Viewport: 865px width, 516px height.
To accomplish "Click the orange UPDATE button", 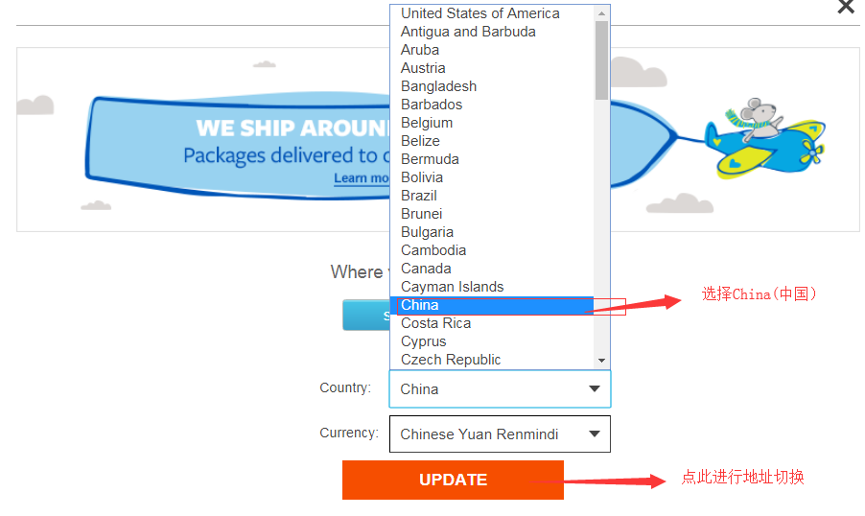I will tap(453, 481).
